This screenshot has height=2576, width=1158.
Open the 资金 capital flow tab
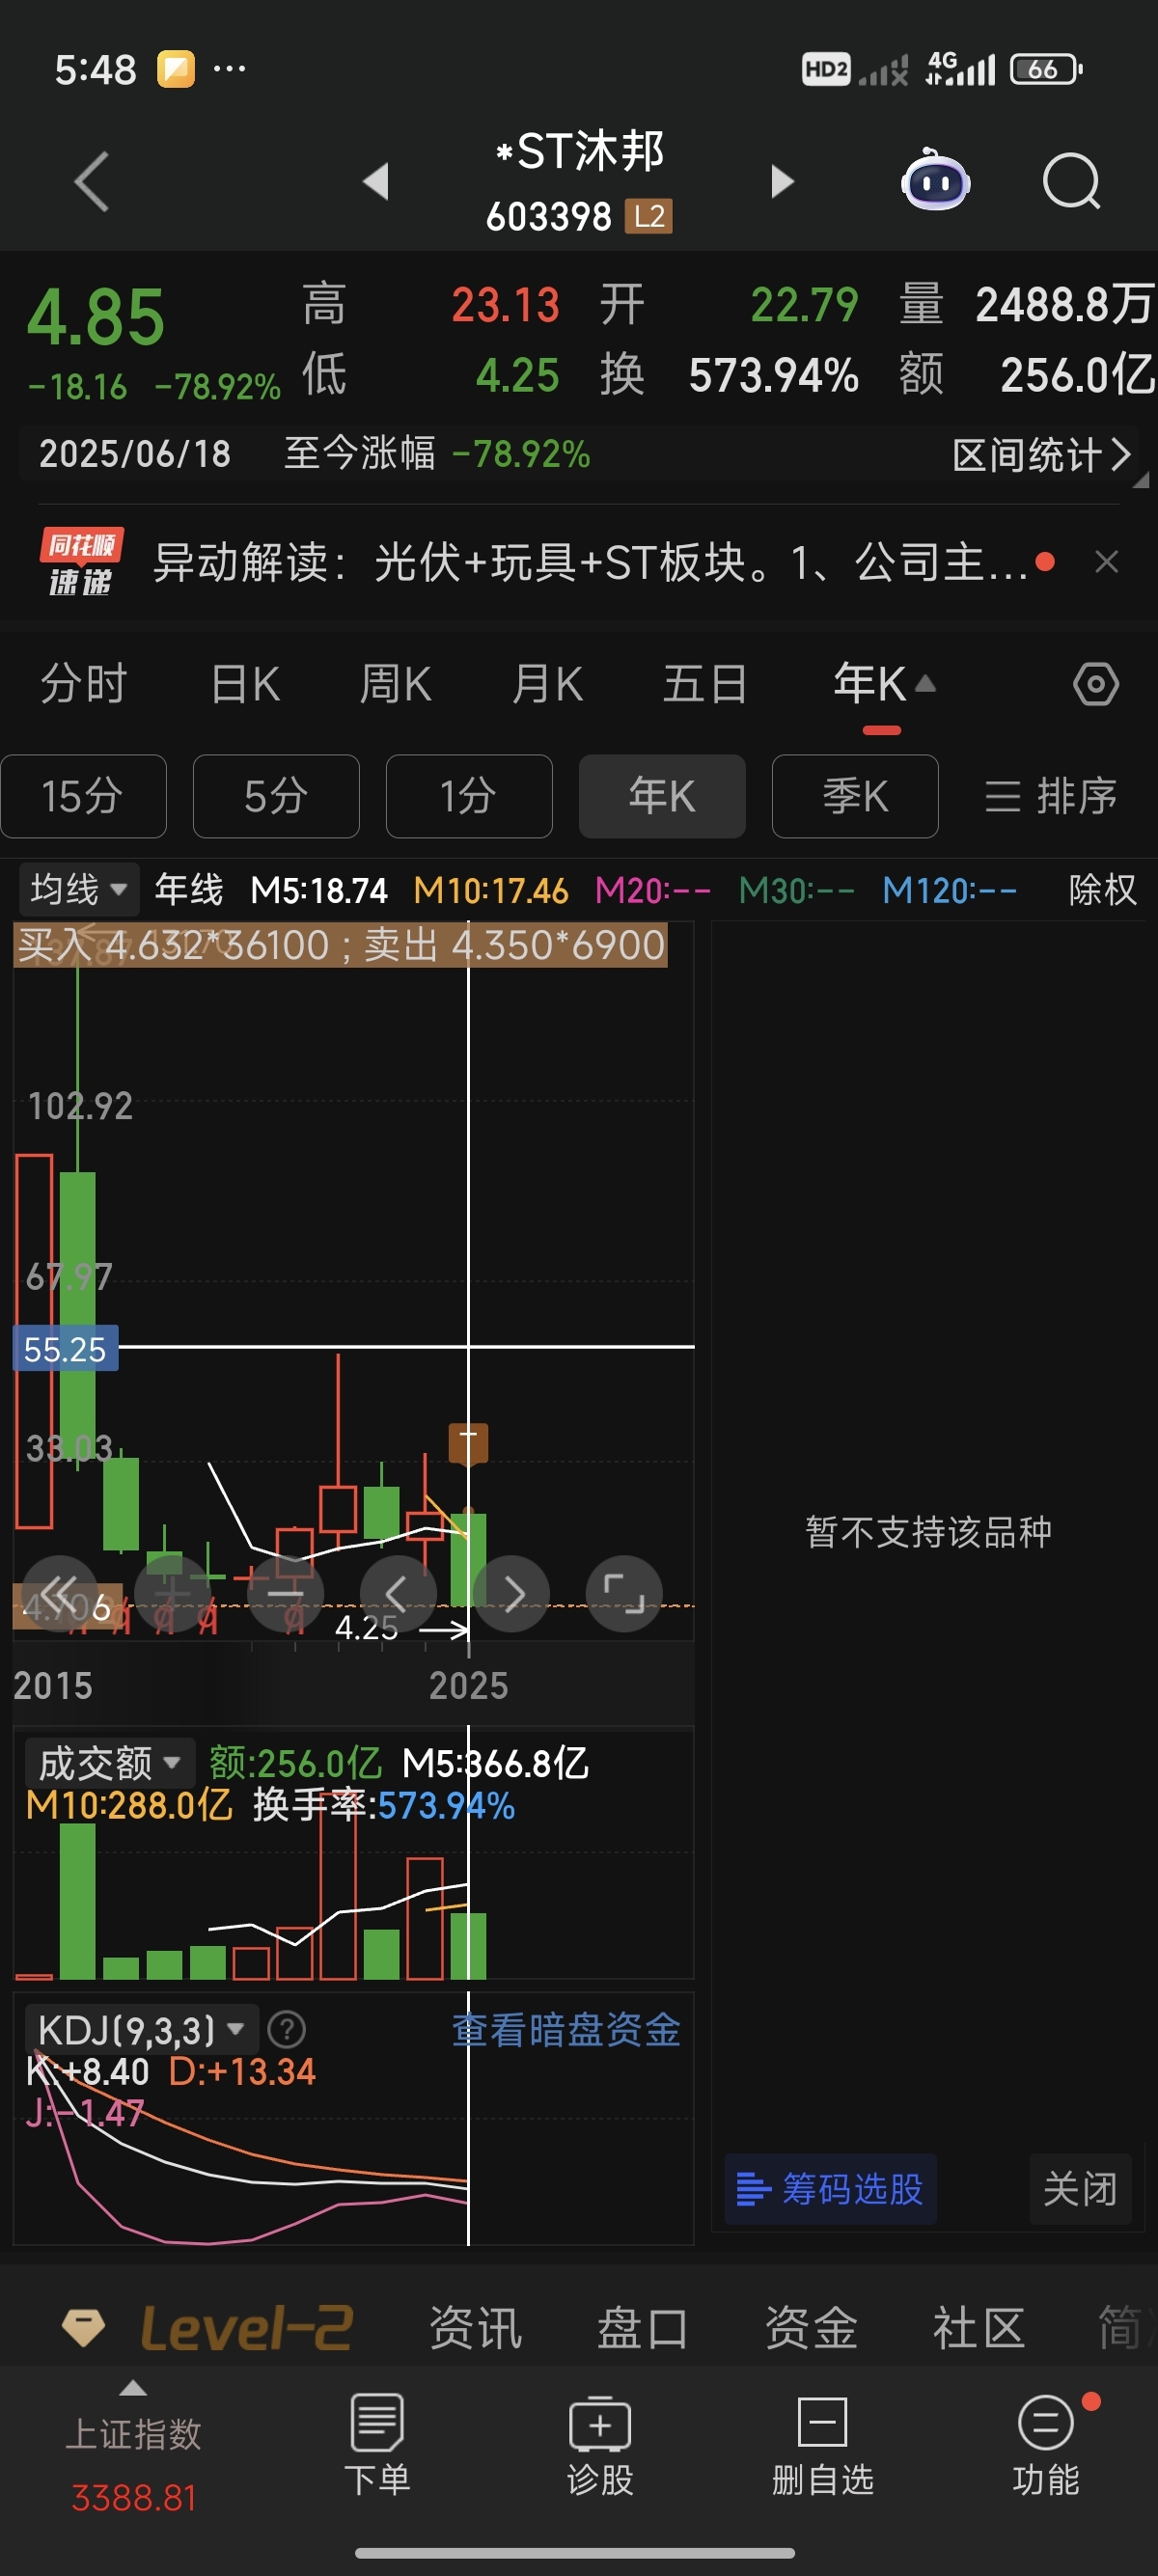click(811, 2328)
